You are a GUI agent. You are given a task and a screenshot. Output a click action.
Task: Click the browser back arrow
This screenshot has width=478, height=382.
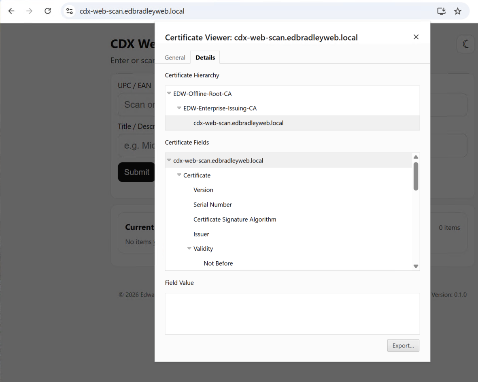11,11
